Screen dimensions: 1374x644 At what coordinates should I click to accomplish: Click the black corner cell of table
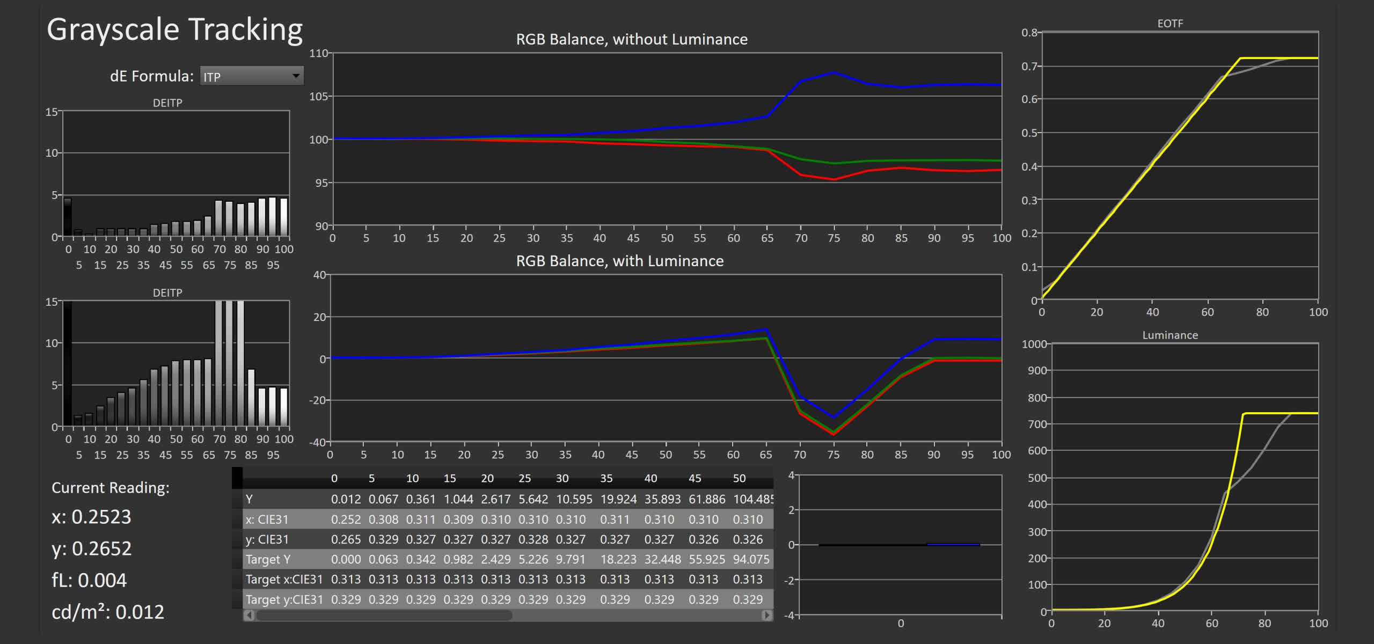(237, 478)
